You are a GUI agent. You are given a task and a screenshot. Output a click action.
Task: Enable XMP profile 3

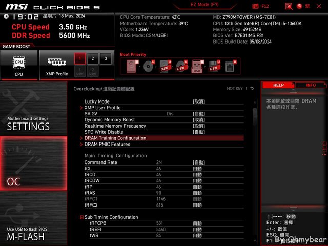tap(106, 58)
